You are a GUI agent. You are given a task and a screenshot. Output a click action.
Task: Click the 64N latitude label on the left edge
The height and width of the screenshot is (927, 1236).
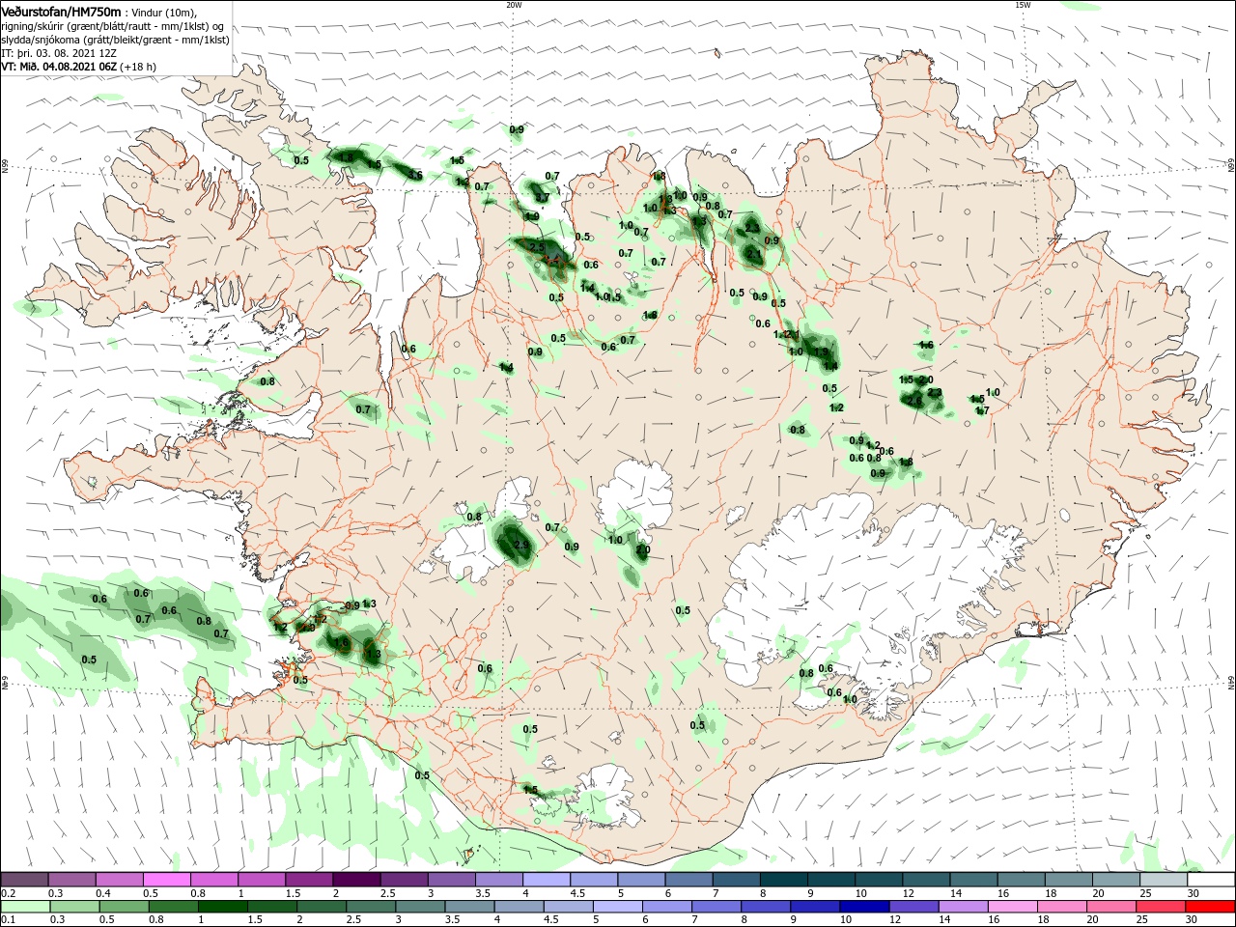[x=5, y=683]
